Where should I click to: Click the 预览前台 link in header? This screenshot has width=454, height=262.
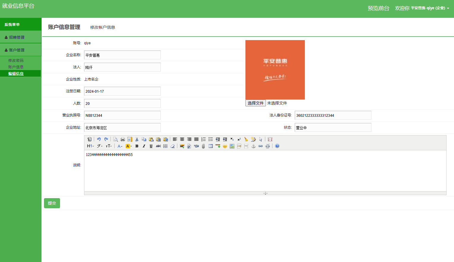378,8
